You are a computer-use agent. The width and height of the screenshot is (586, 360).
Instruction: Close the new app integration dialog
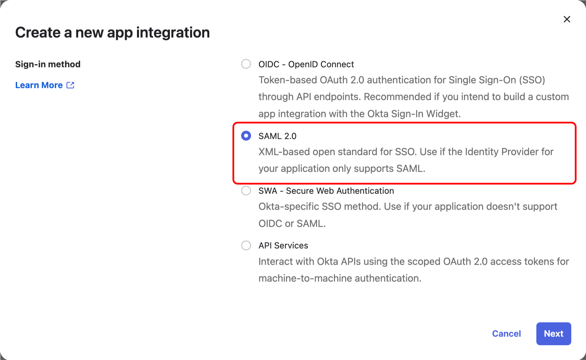point(567,19)
